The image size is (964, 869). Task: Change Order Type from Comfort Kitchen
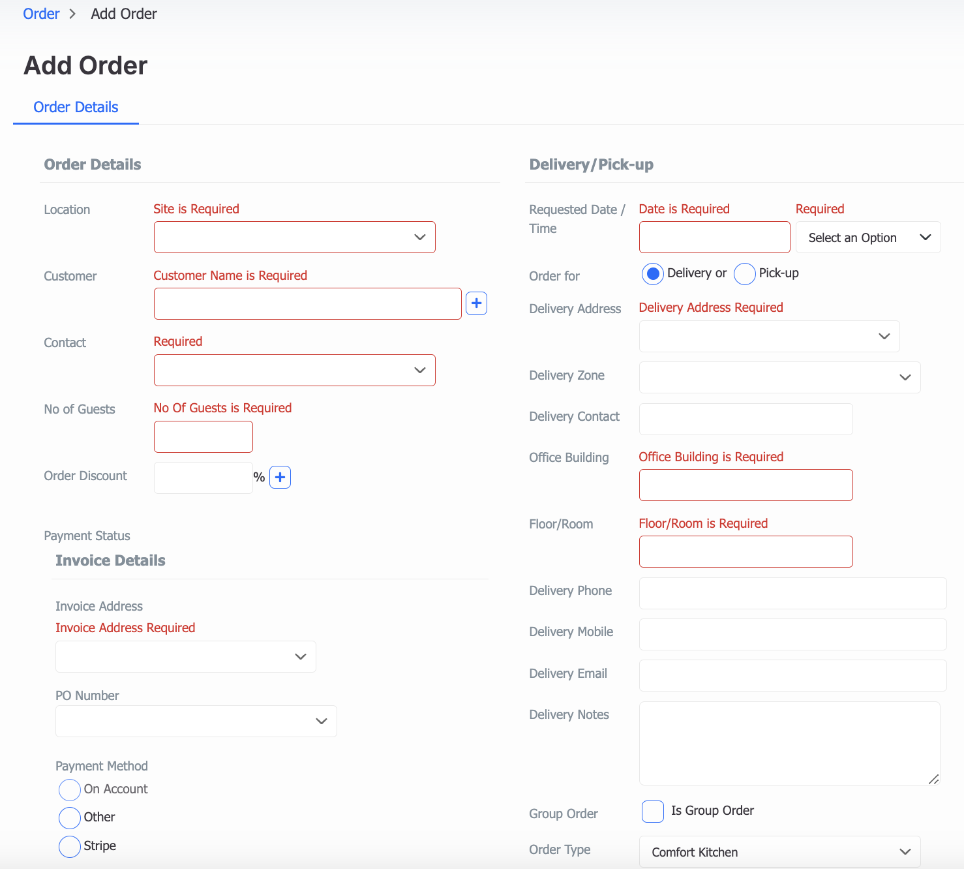click(779, 852)
